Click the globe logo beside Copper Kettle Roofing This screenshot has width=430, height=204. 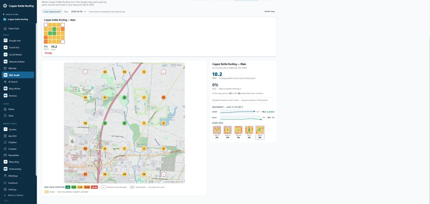[5, 6]
